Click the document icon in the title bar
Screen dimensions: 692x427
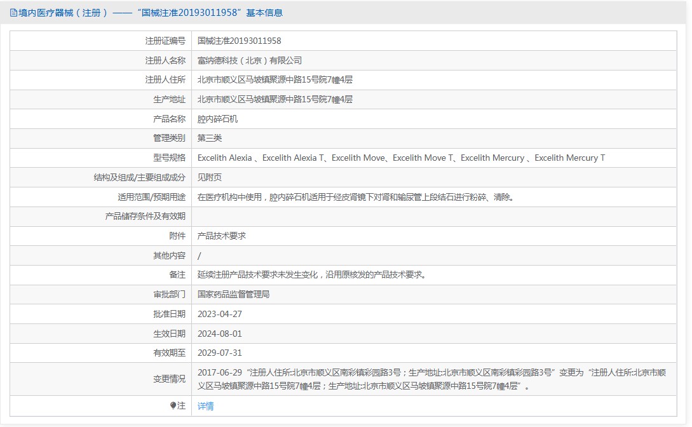(x=13, y=13)
